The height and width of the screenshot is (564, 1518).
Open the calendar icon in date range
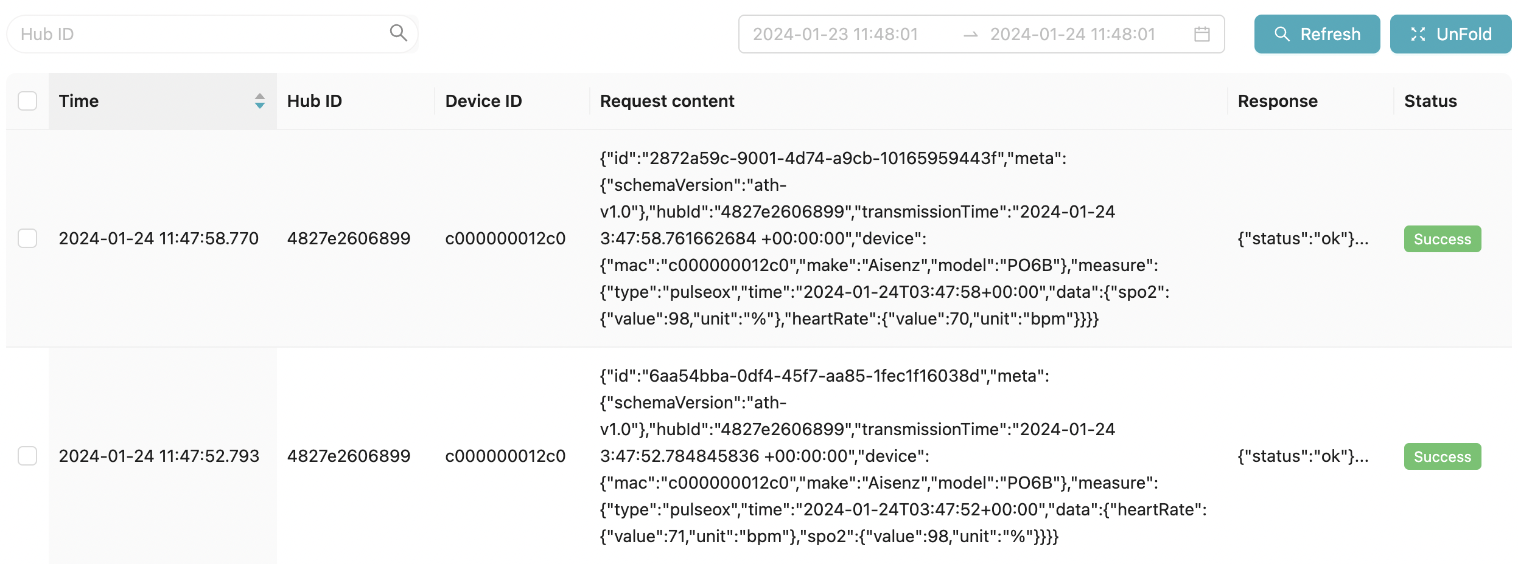point(1202,34)
